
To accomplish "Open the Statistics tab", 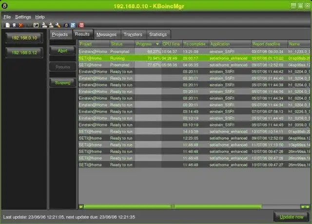I will tap(158, 35).
